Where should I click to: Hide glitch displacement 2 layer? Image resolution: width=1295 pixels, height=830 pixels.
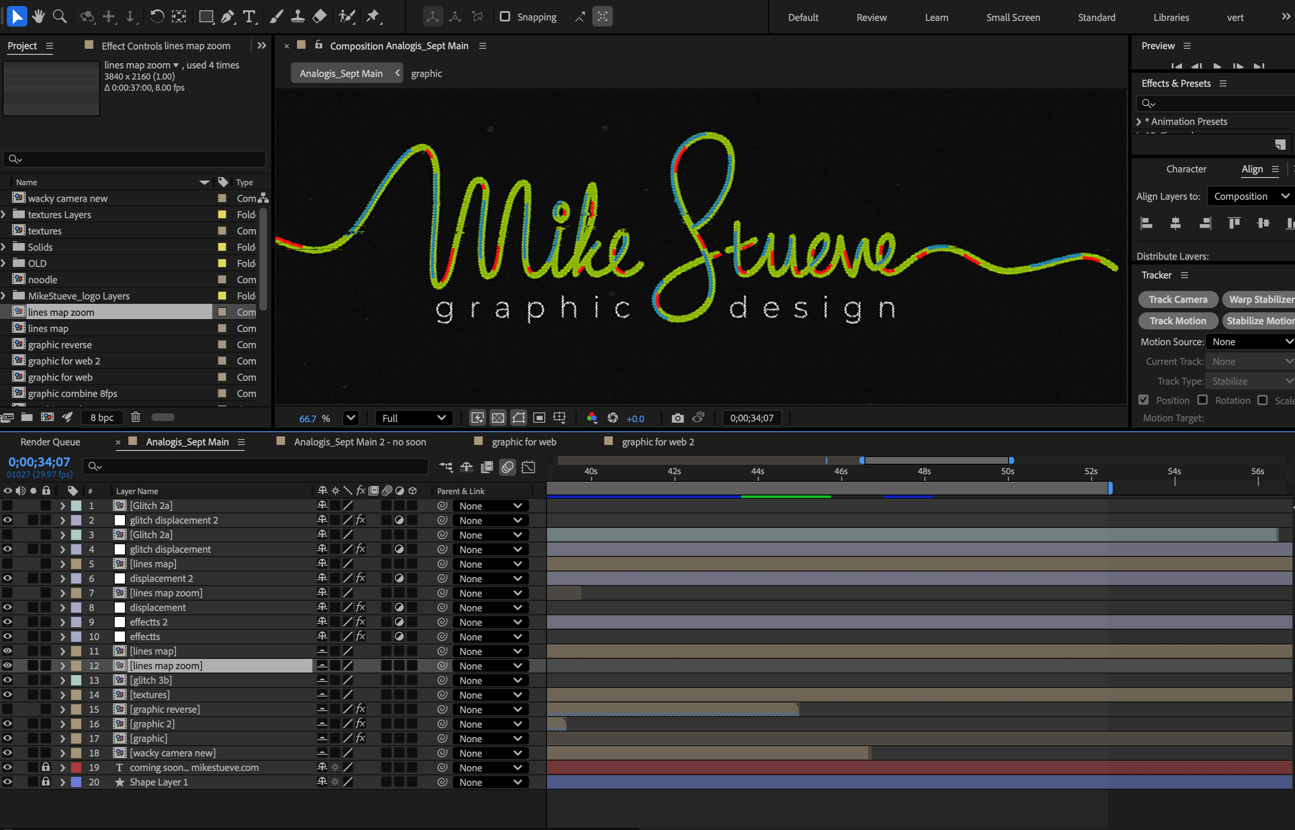(x=8, y=520)
